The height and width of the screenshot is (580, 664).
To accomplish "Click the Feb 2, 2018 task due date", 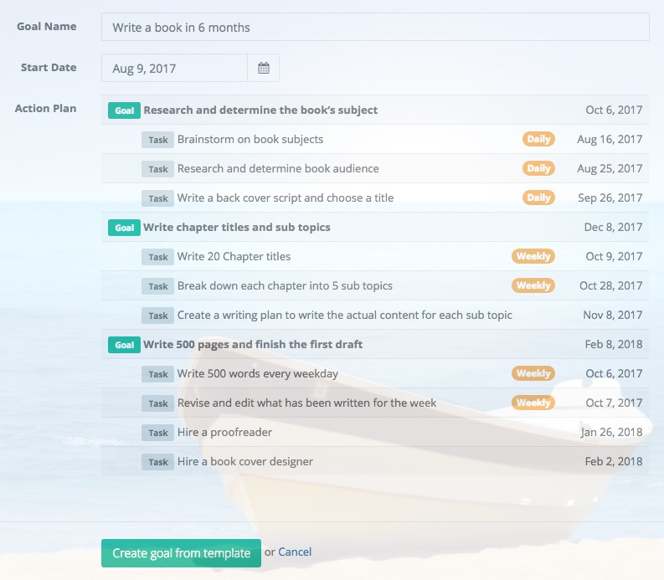I will click(x=613, y=461).
